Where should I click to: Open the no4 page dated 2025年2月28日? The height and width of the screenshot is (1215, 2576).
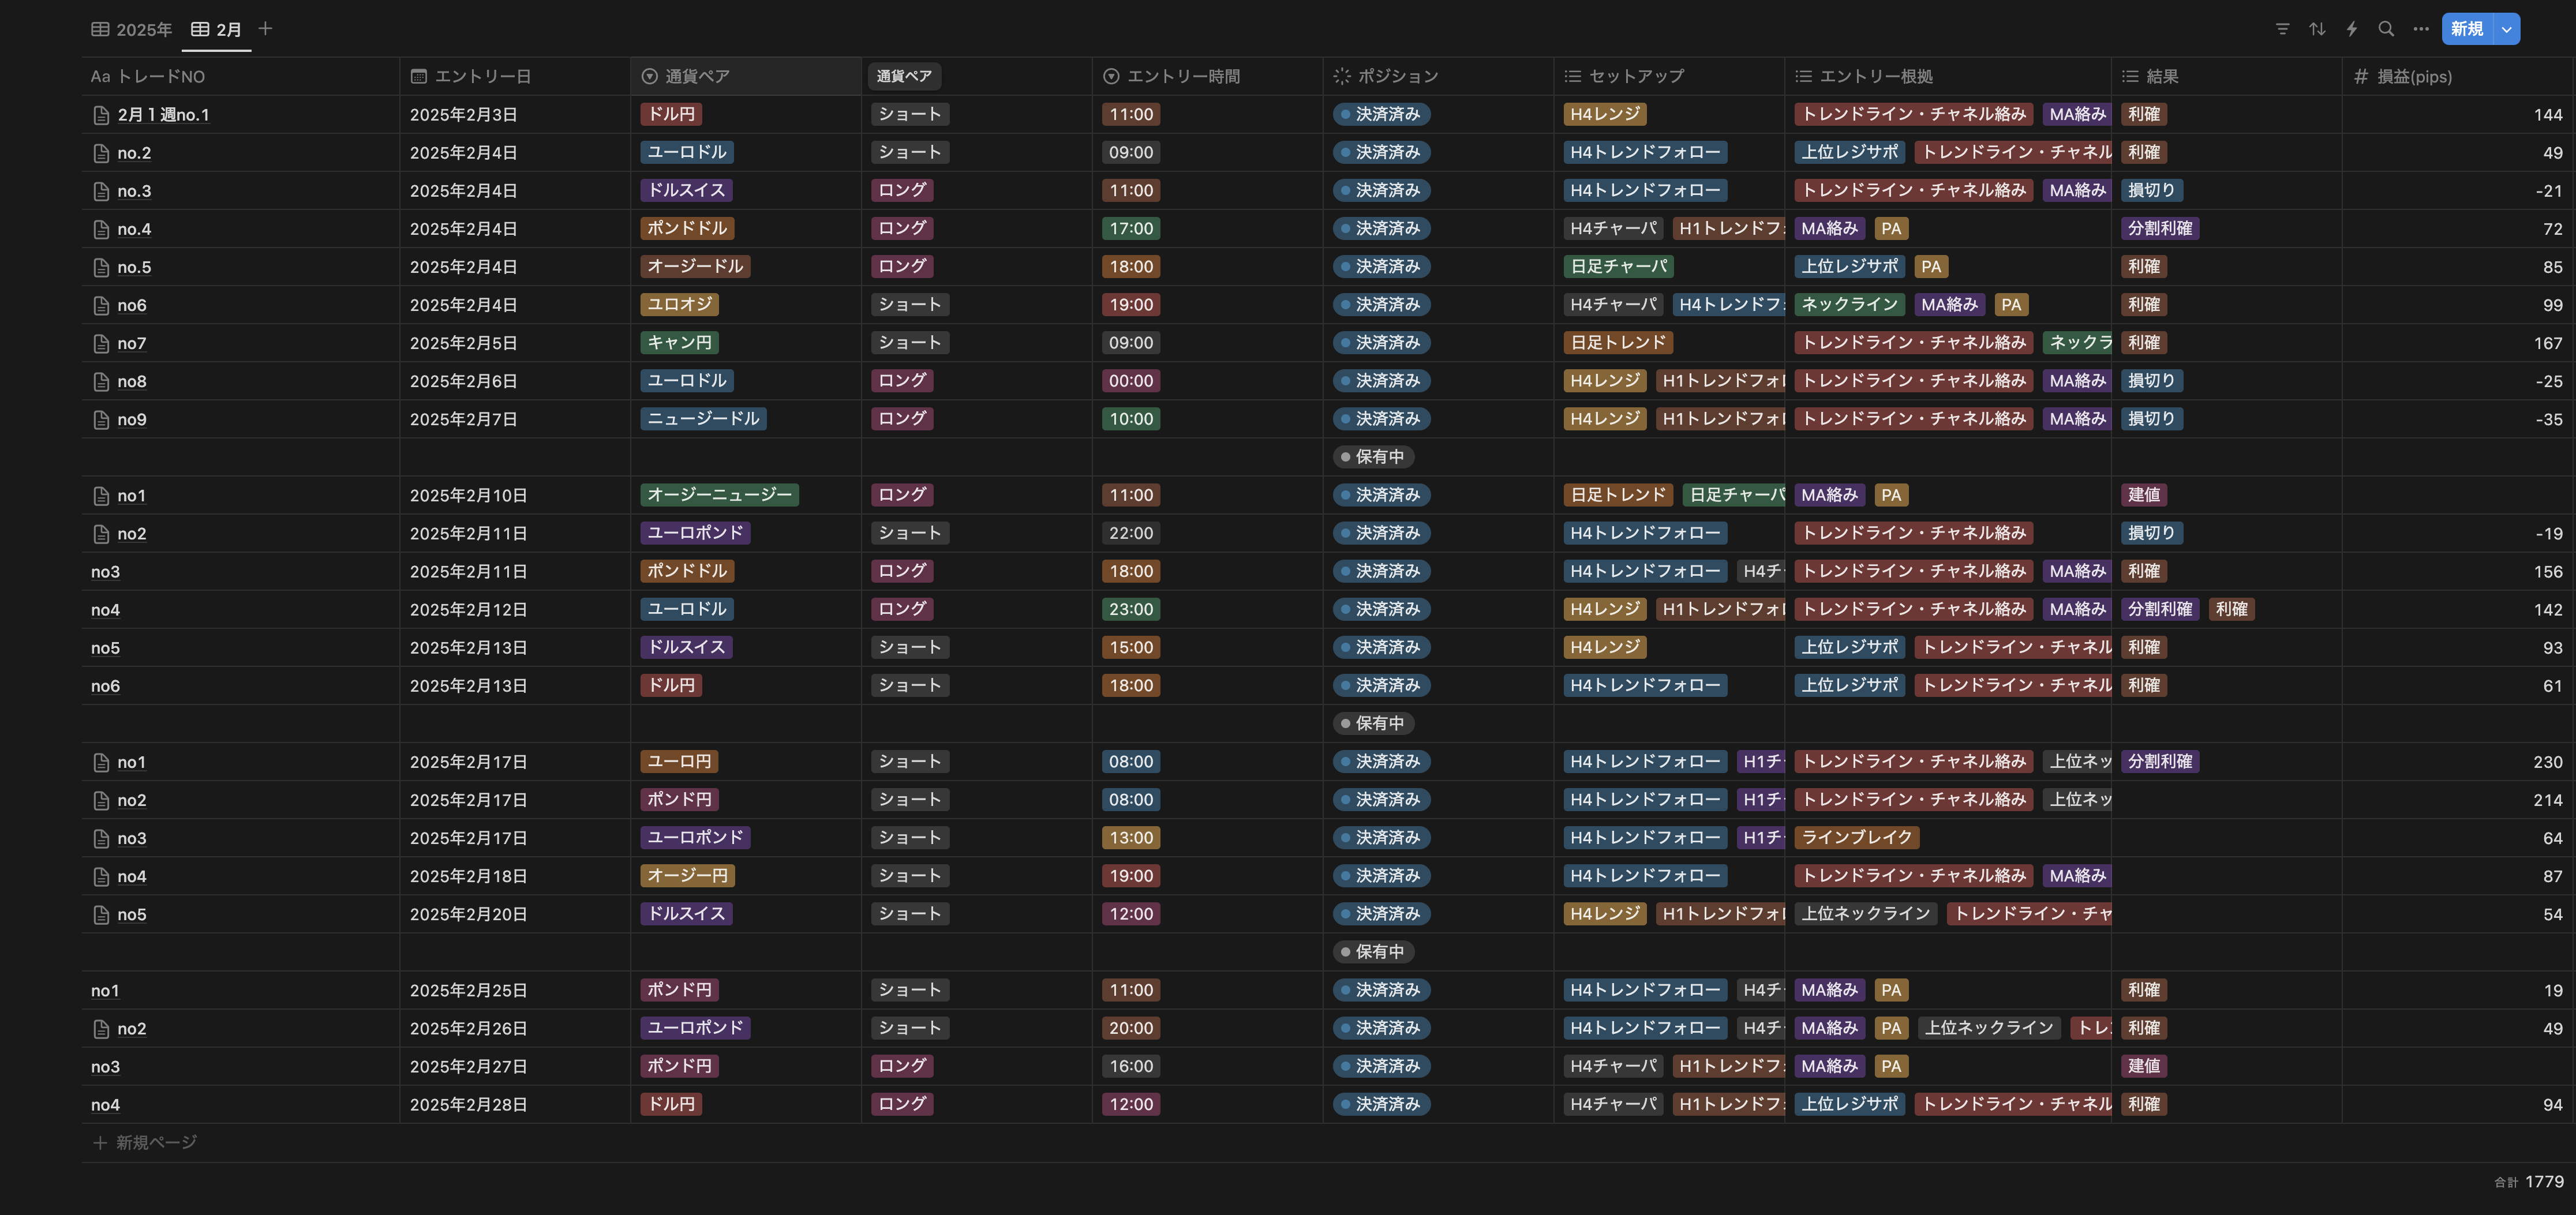pos(105,1104)
